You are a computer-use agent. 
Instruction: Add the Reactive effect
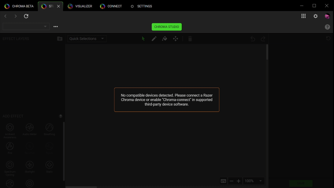30,146
